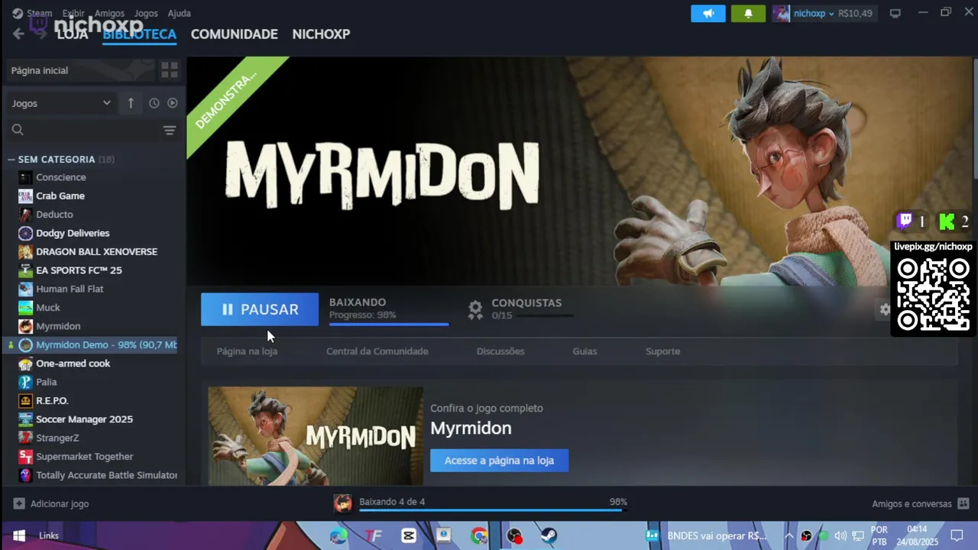Pause the Myrmidon Demo download
978x550 pixels.
click(260, 309)
